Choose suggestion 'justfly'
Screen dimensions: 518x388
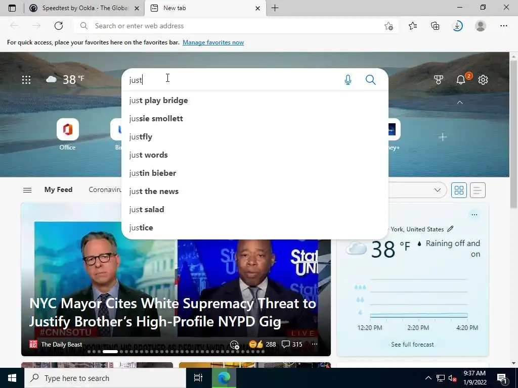[255, 136]
